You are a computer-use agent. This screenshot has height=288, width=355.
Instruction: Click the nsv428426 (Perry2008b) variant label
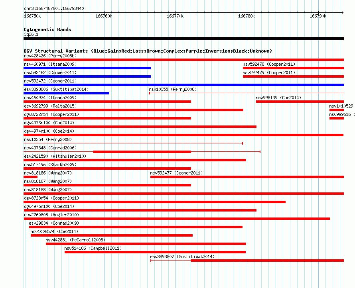click(x=50, y=56)
